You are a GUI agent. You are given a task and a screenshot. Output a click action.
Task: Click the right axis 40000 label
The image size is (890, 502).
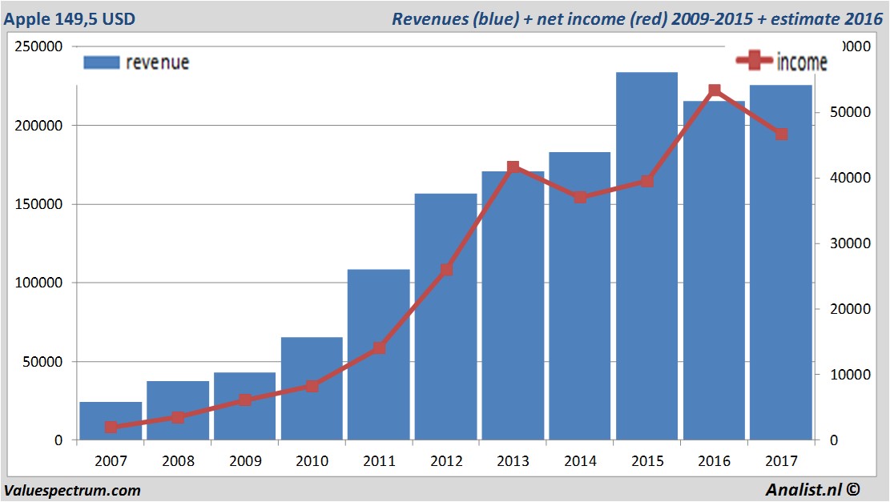tap(850, 178)
